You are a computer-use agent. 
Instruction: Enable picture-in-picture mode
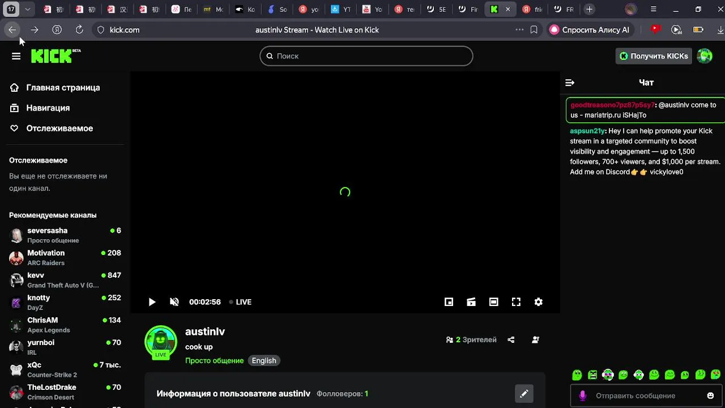449,302
